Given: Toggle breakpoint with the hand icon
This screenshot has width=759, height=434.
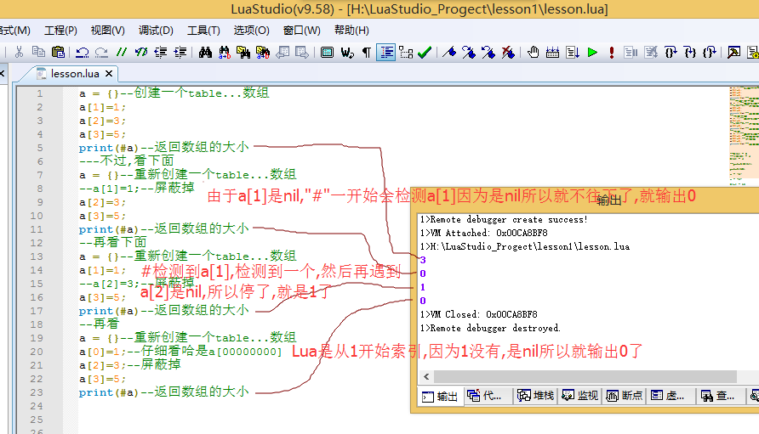Looking at the screenshot, I should [533, 52].
